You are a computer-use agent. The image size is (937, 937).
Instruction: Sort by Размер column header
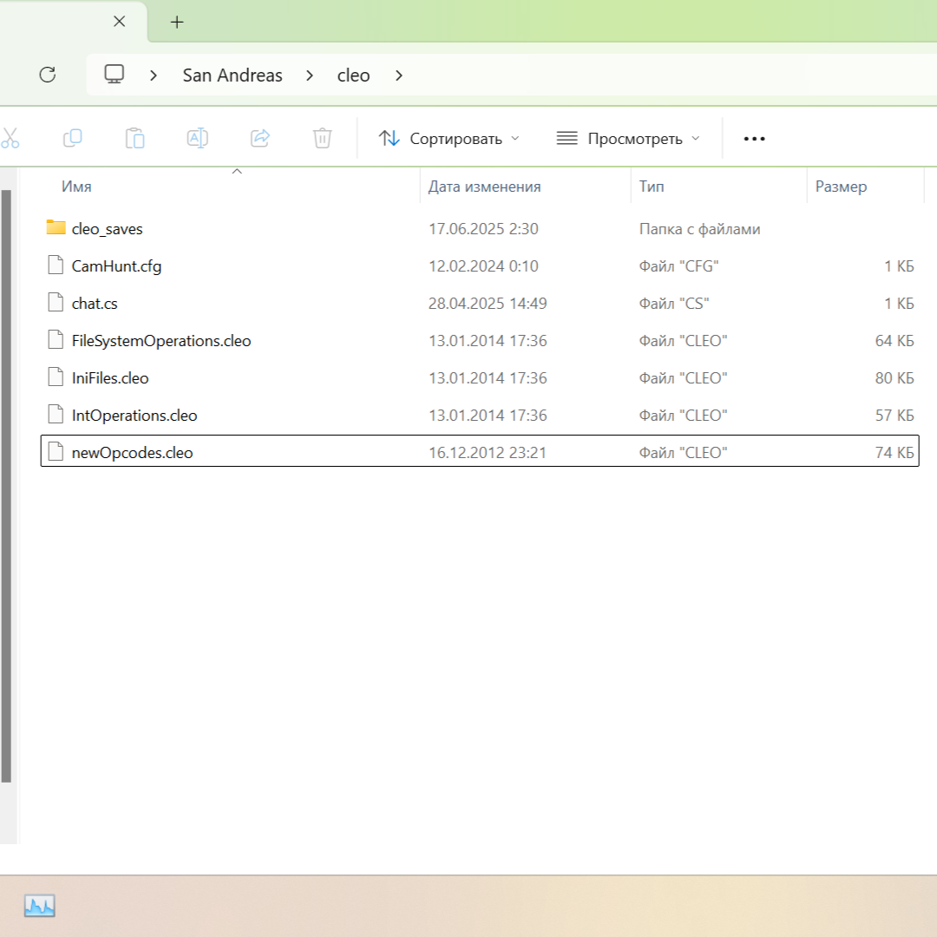pos(840,187)
